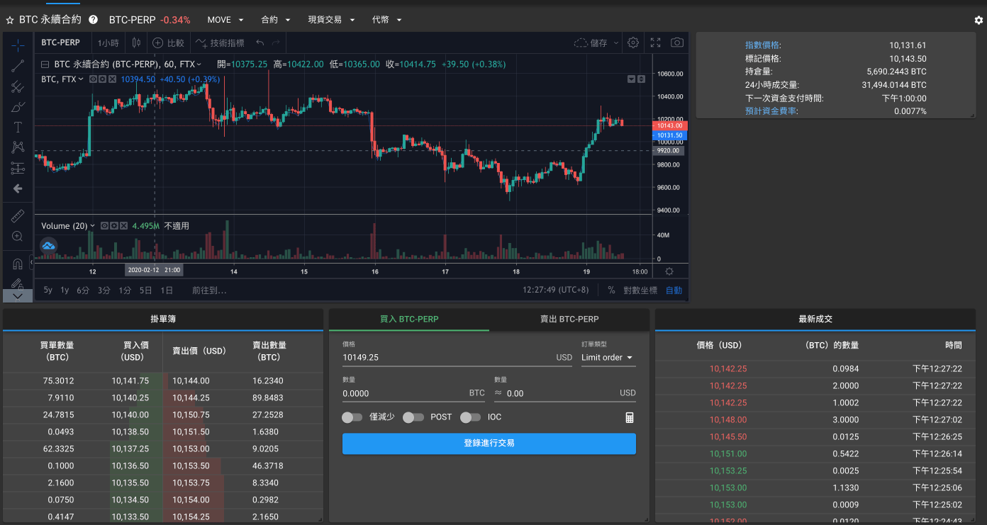The width and height of the screenshot is (987, 525).
Task: Select the trend line drawing tool
Action: click(18, 66)
